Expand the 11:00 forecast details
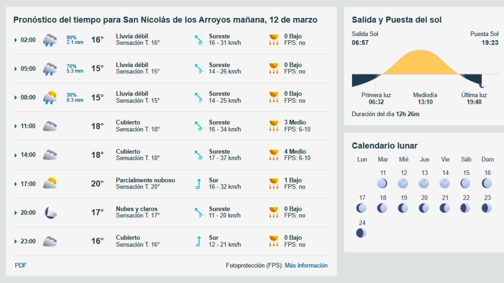The width and height of the screenshot is (504, 283). [16, 126]
